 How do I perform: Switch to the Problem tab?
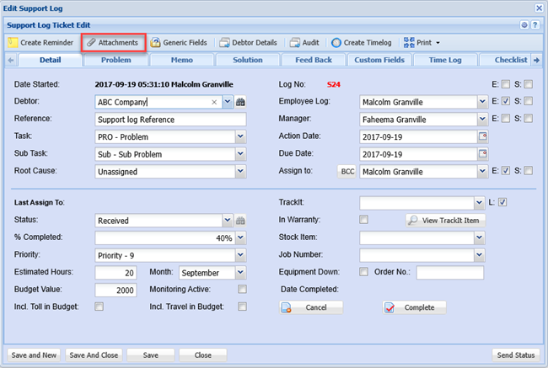tap(116, 60)
